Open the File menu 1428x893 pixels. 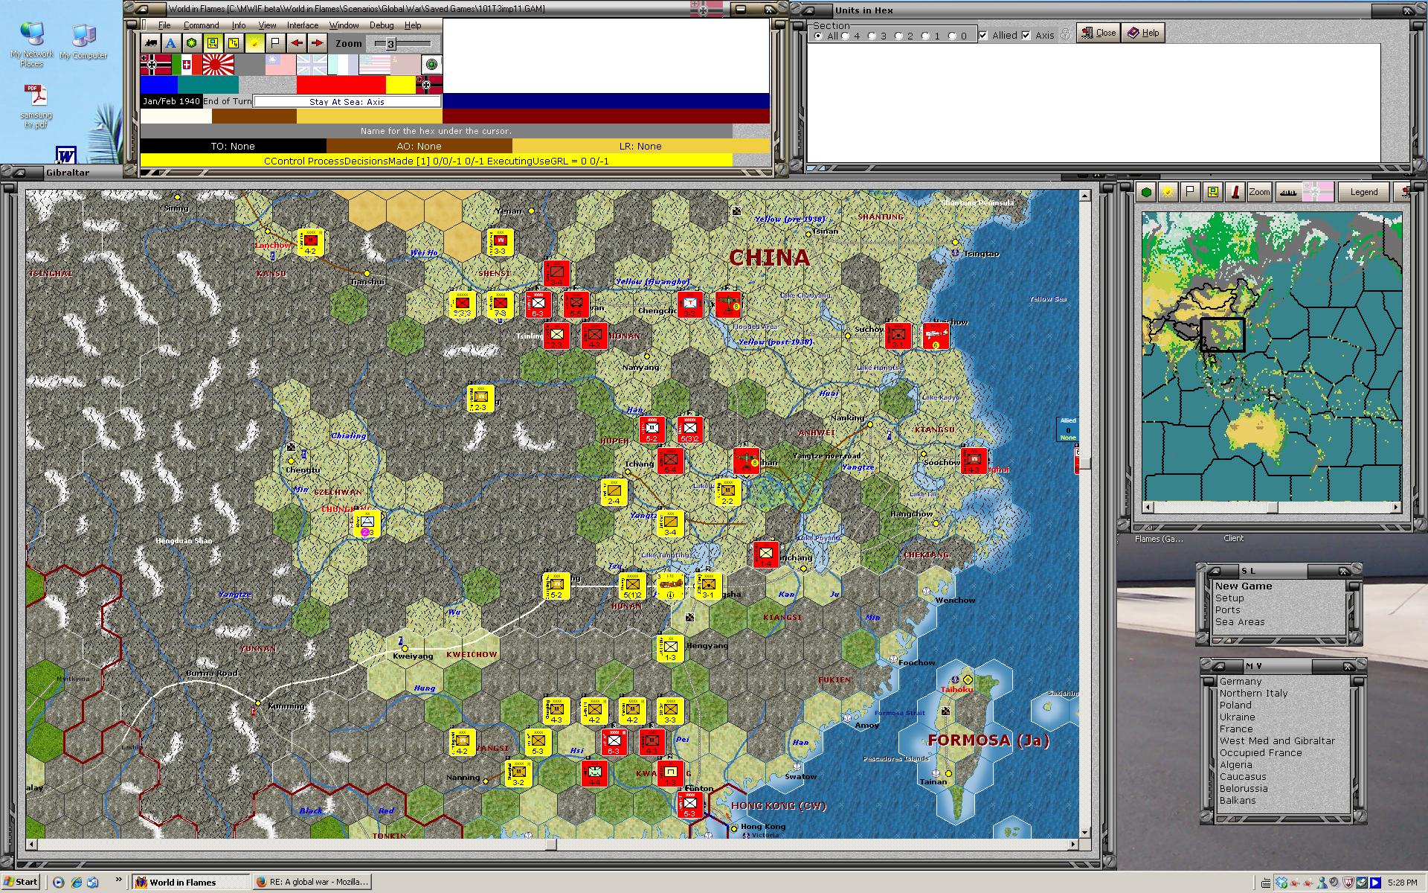pos(164,25)
